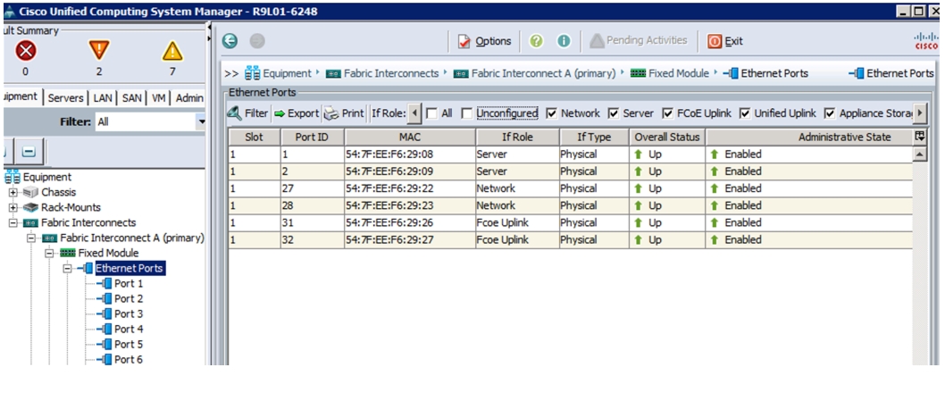This screenshot has width=945, height=401.
Task: Click the Cisco logo
Action: 925,41
